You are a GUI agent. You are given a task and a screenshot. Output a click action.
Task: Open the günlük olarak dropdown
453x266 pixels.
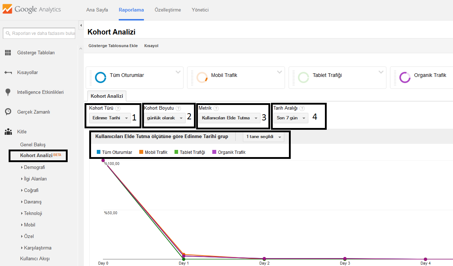165,118
